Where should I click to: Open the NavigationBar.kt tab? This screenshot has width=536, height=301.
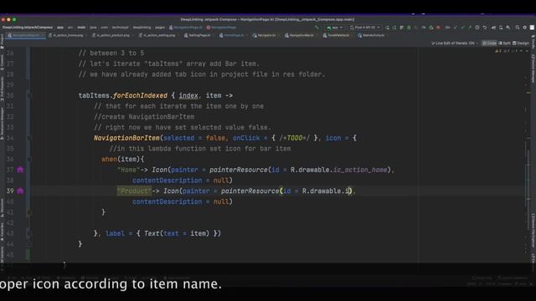pos(301,35)
